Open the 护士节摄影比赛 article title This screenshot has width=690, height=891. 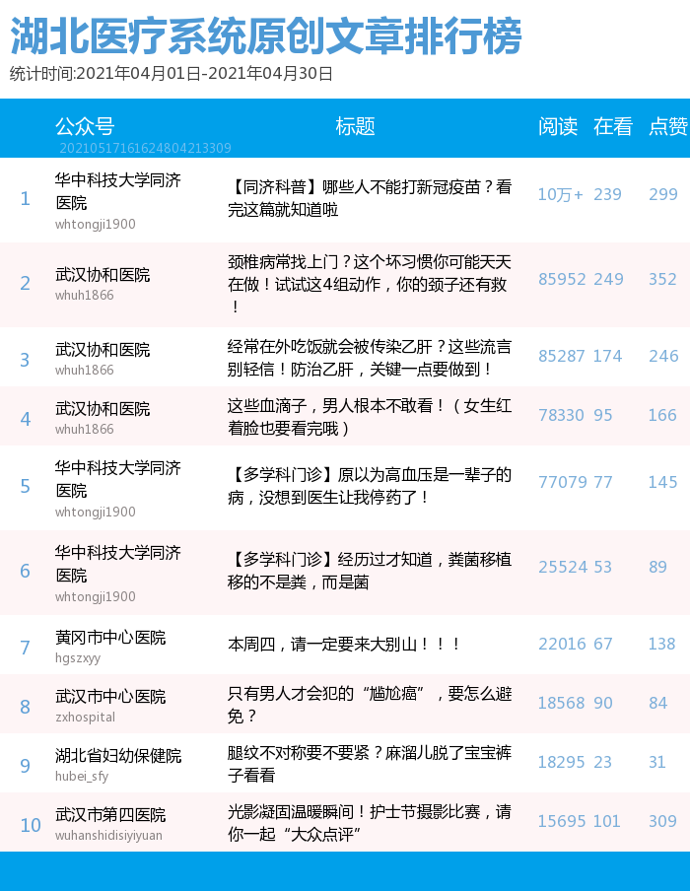click(370, 824)
